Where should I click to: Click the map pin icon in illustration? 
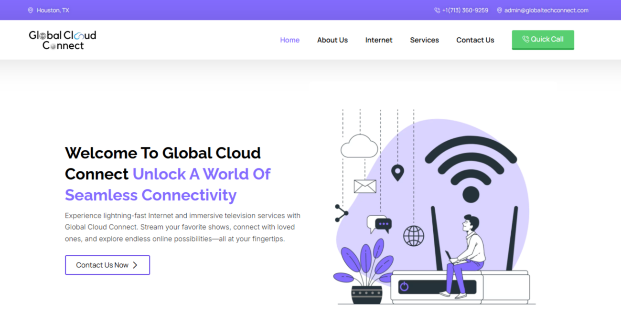[397, 173]
